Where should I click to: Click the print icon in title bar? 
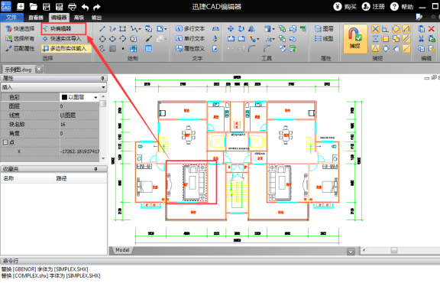point(72,7)
